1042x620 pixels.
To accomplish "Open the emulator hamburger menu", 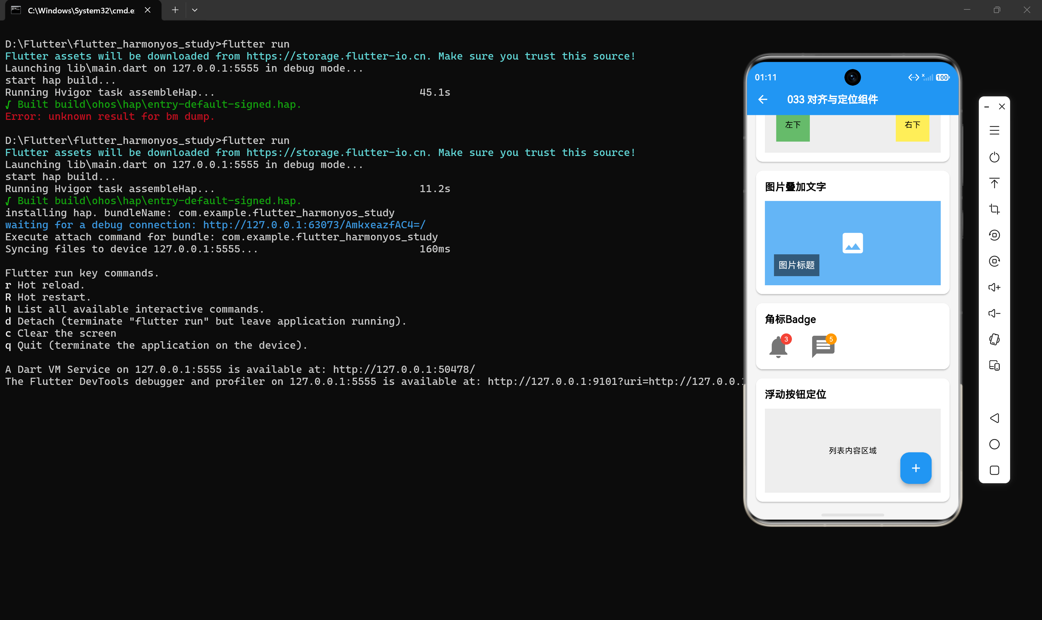I will [994, 131].
